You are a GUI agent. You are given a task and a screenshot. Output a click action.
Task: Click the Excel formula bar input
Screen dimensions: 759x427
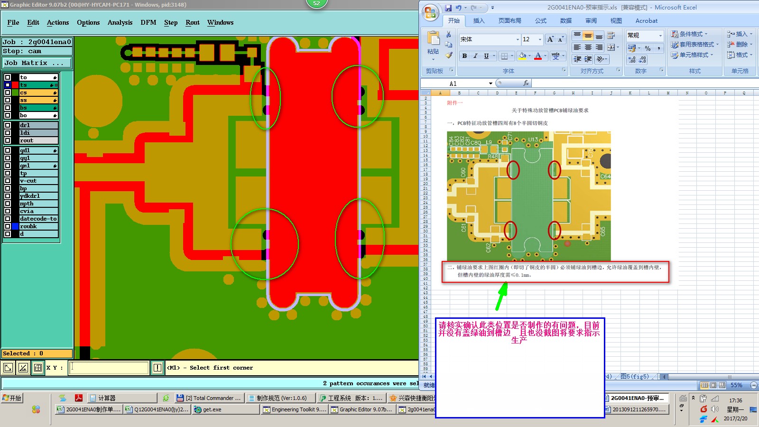click(644, 84)
